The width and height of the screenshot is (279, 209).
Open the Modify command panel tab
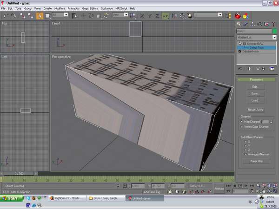tap(246, 24)
